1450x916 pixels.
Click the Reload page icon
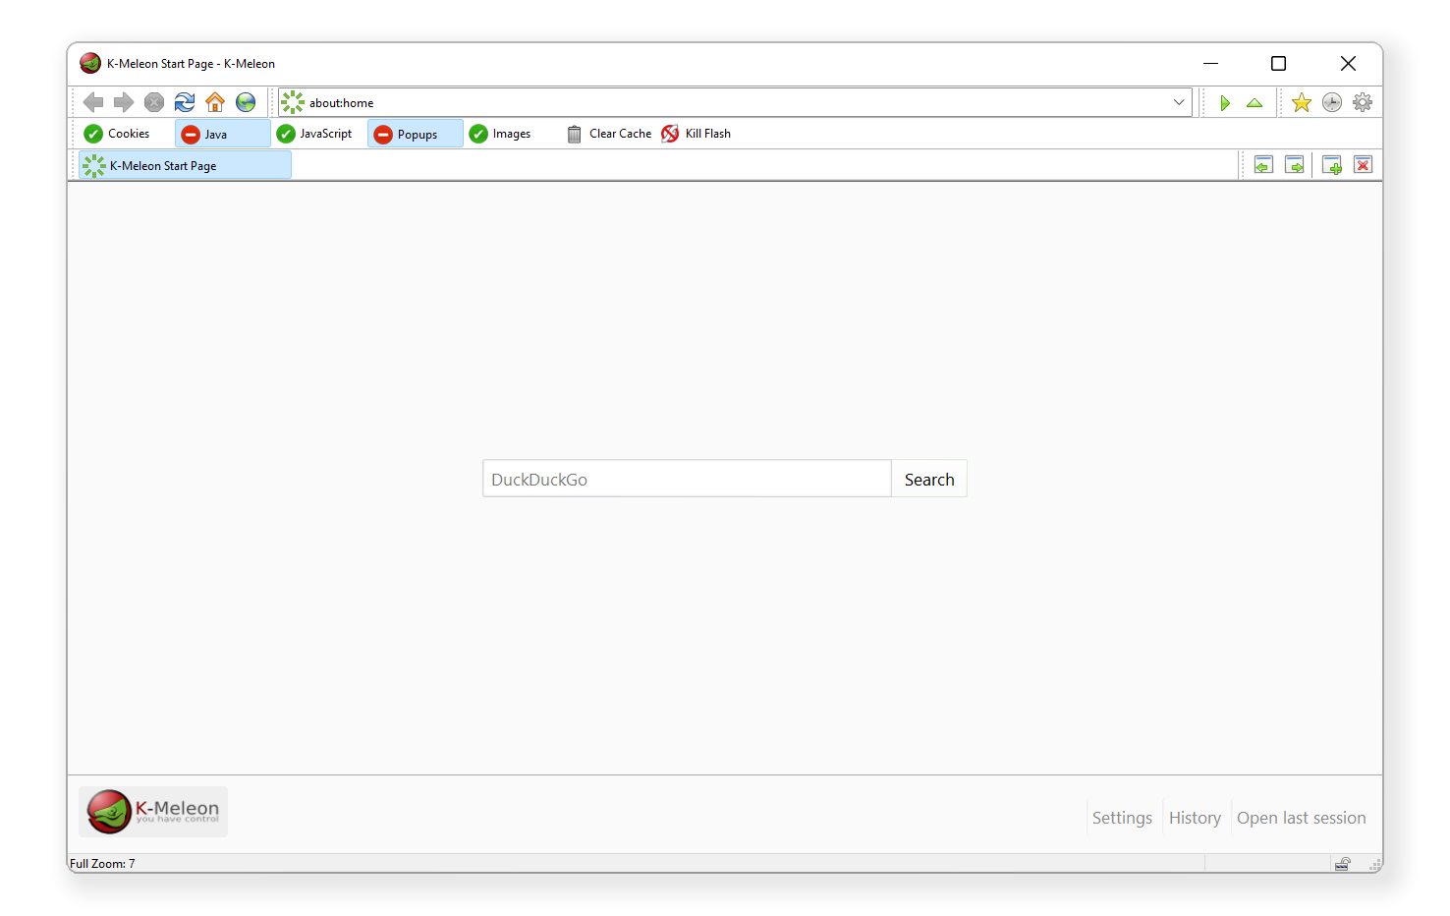(185, 102)
